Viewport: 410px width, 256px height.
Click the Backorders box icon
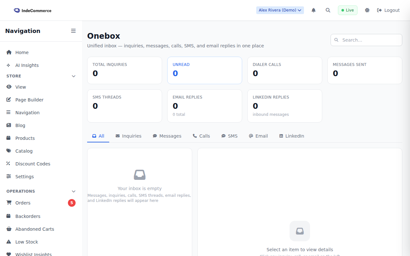(9, 216)
